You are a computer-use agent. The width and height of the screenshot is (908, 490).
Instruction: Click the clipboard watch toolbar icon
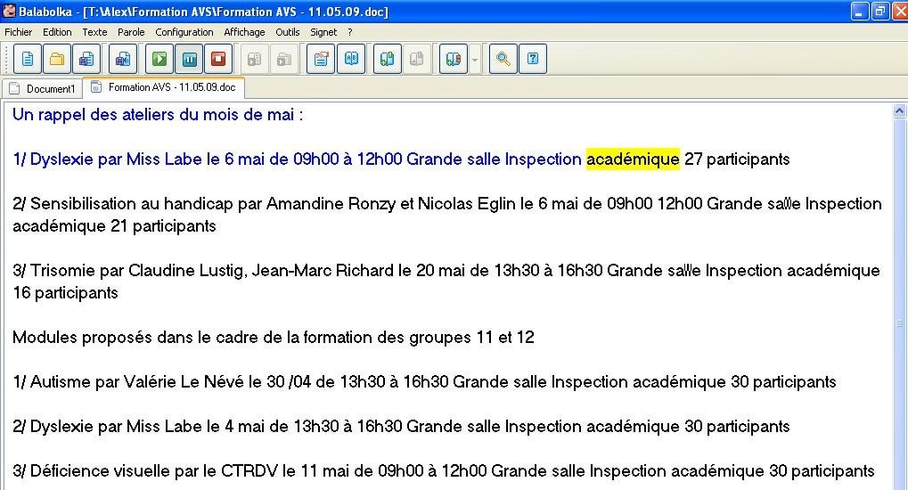pyautogui.click(x=322, y=60)
